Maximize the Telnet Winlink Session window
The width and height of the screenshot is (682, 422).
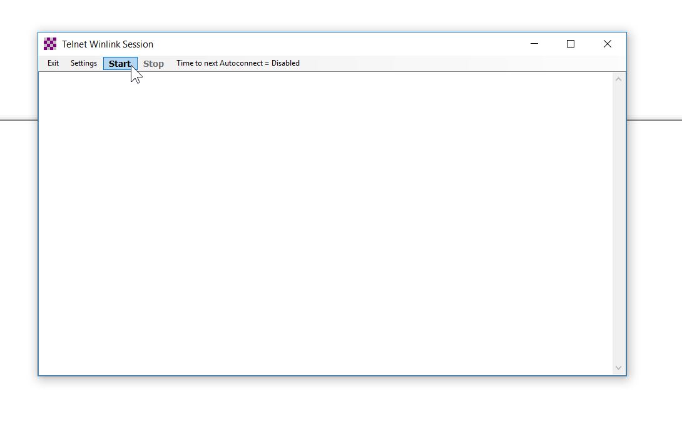571,44
